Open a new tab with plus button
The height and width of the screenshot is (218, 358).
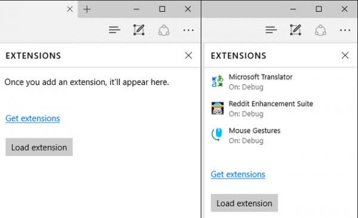[87, 9]
